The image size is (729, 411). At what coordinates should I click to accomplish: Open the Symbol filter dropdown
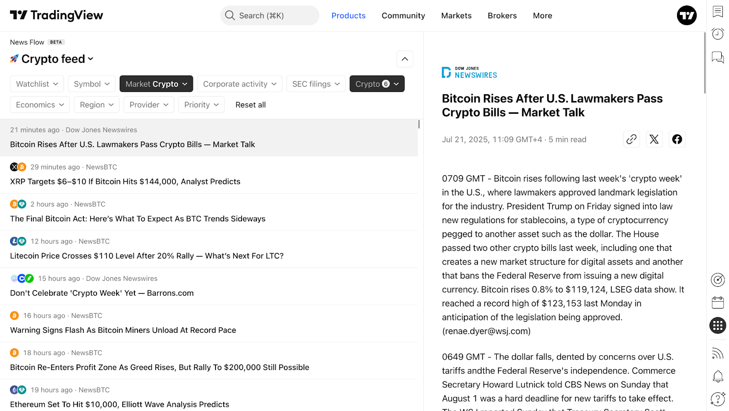(92, 84)
